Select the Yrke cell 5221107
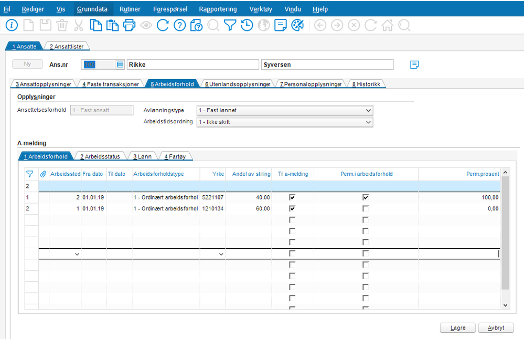 [212, 198]
